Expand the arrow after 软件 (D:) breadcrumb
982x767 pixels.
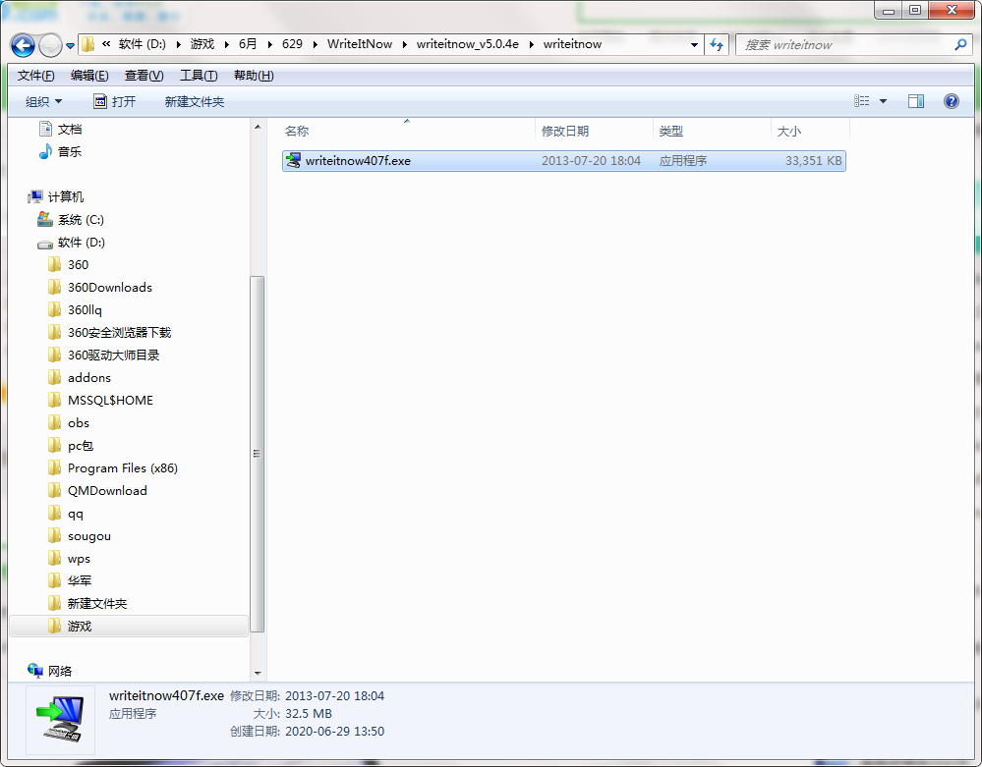(179, 44)
